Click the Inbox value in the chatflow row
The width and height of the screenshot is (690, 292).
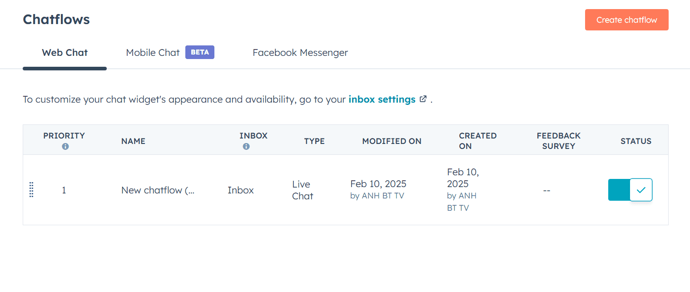(240, 190)
